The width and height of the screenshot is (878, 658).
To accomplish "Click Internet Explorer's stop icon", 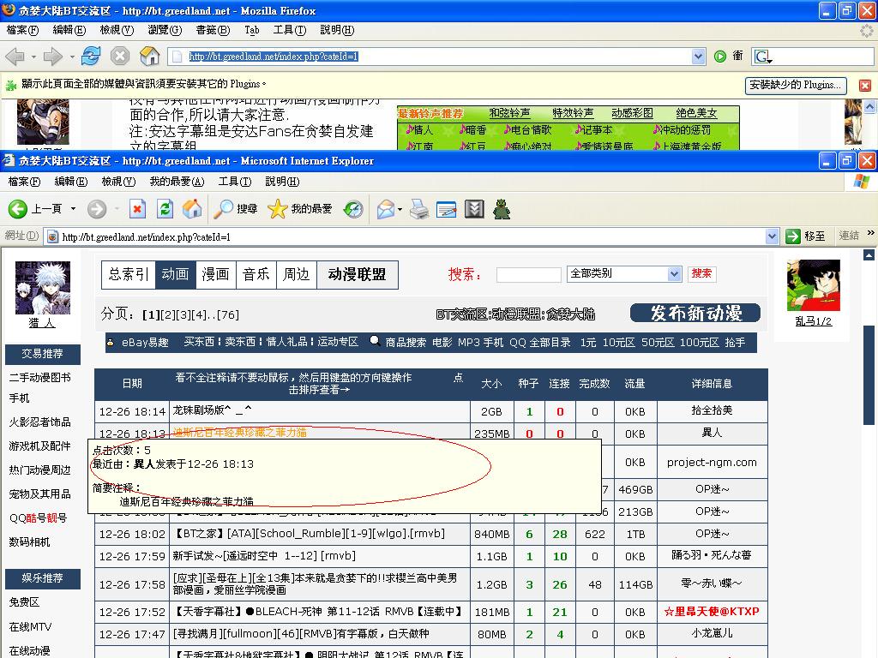I will coord(137,209).
